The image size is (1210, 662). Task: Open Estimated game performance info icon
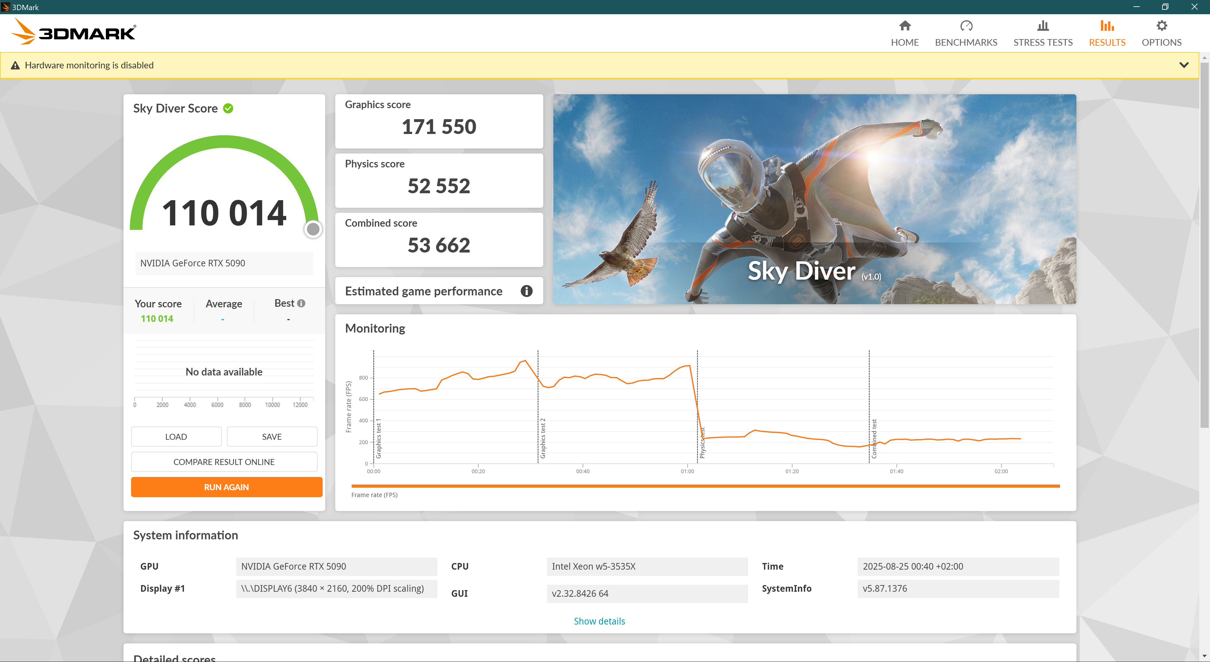point(526,291)
